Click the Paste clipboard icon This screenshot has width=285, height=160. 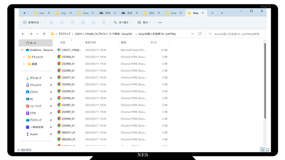tap(72, 23)
